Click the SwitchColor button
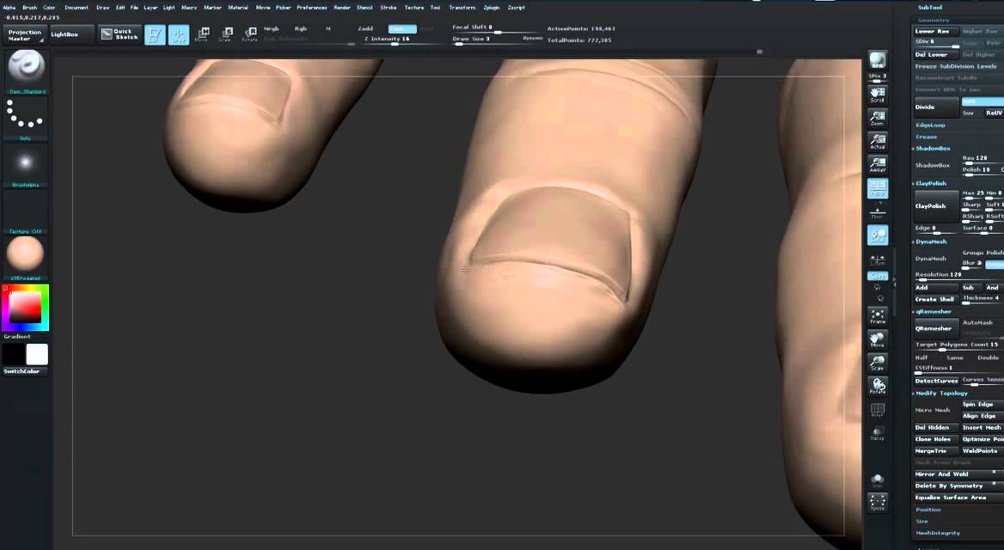 tap(26, 371)
